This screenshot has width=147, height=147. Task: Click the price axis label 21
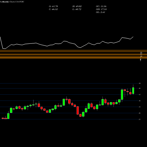pos(140,119)
